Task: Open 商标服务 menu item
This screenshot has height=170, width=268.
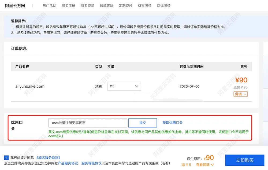Action: [x=163, y=6]
